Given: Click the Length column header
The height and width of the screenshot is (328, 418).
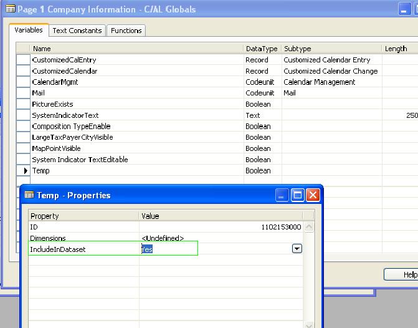Looking at the screenshot, I should point(400,49).
